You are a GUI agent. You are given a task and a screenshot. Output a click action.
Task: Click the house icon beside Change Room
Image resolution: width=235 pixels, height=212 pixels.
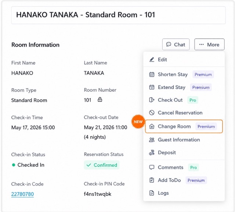pos(152,126)
